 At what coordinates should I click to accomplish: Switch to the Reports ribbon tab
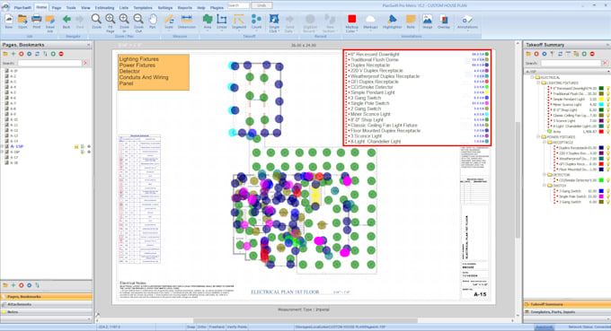tap(185, 7)
